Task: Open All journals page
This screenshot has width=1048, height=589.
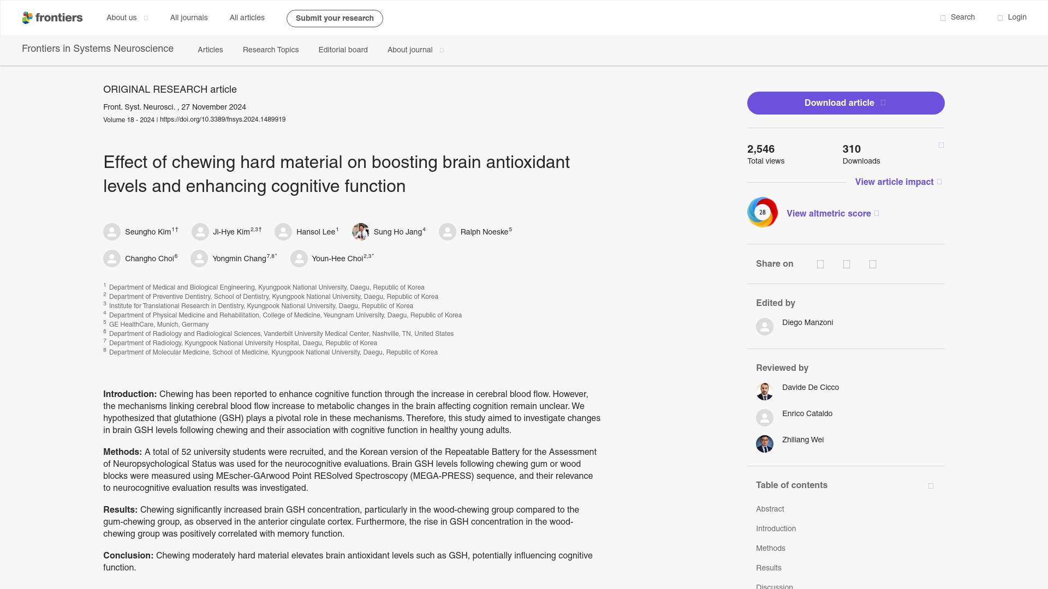Action: 189,18
